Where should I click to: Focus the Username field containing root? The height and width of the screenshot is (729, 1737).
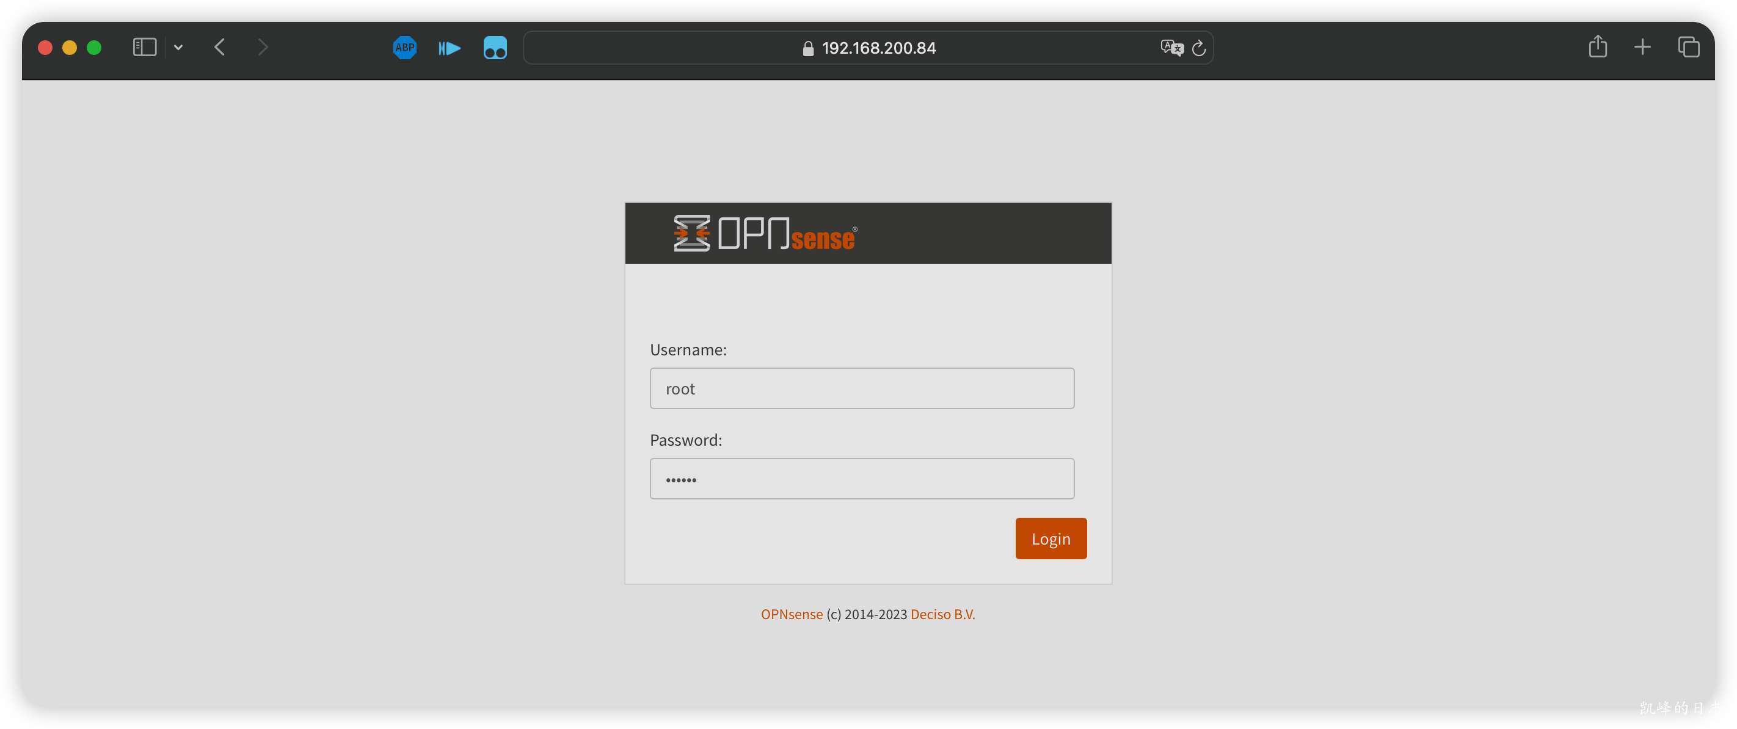862,388
